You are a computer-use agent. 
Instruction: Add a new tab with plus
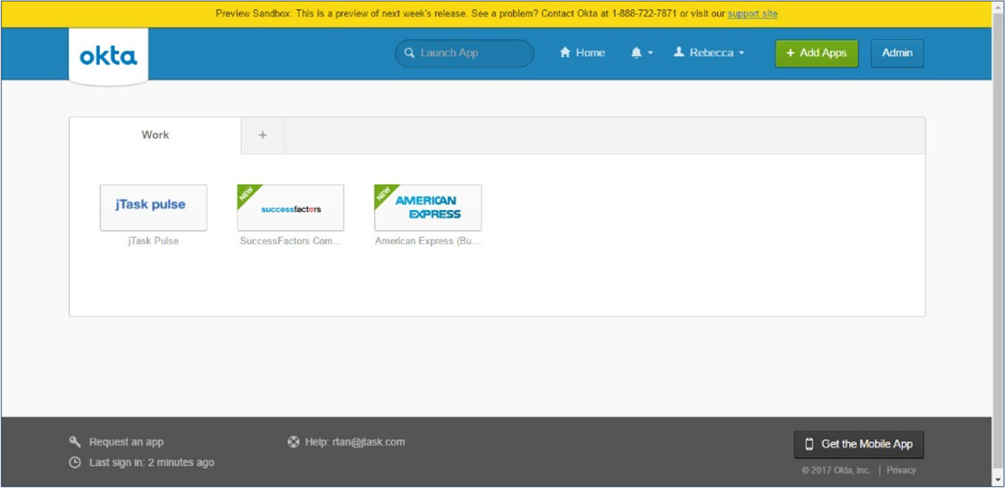point(262,135)
